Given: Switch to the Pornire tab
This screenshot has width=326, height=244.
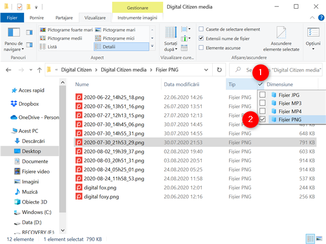Looking at the screenshot, I should pos(37,18).
